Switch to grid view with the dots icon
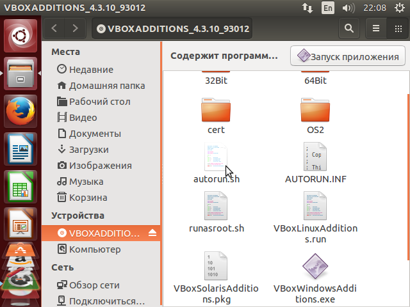This screenshot has width=410, height=307. (398, 28)
